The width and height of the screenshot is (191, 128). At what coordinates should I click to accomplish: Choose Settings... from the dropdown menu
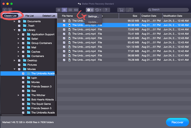[93, 16]
